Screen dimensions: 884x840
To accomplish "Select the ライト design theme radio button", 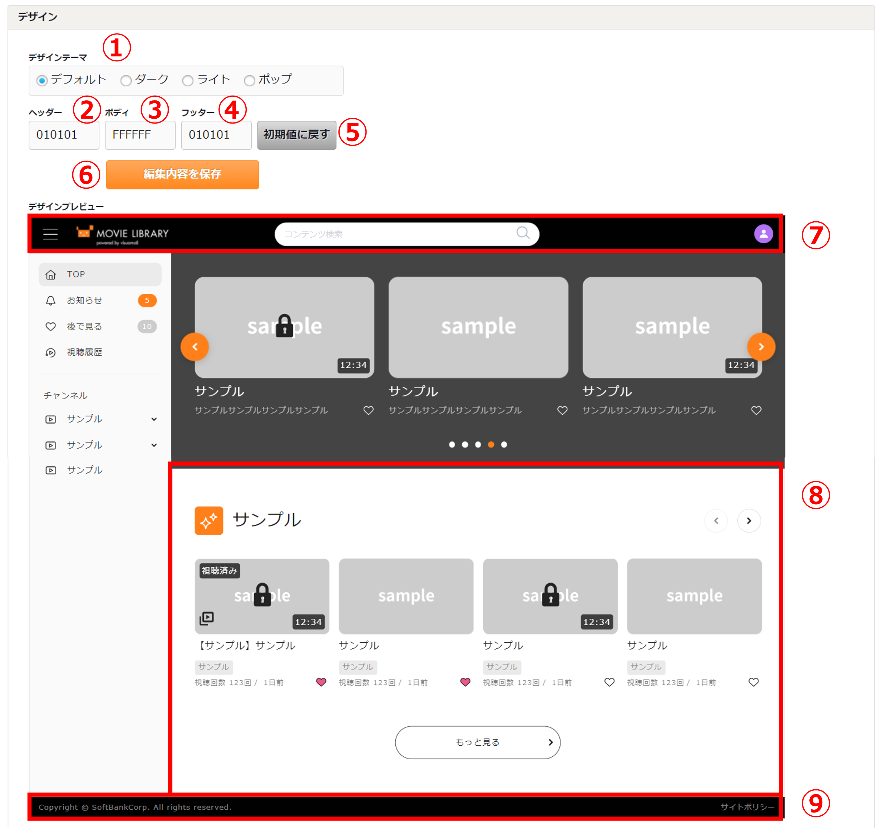I will [188, 81].
